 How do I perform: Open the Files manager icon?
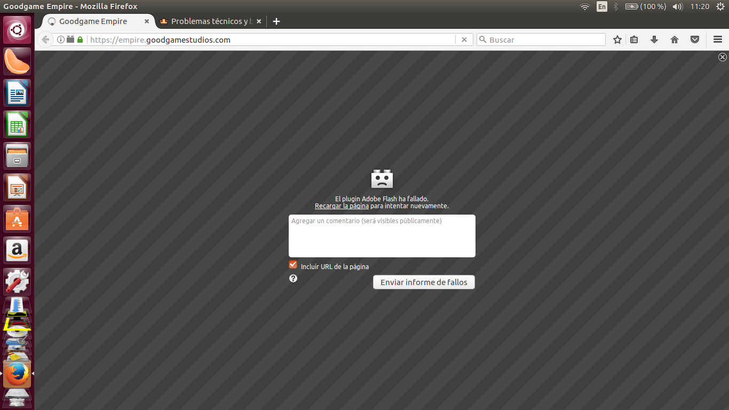click(x=18, y=156)
